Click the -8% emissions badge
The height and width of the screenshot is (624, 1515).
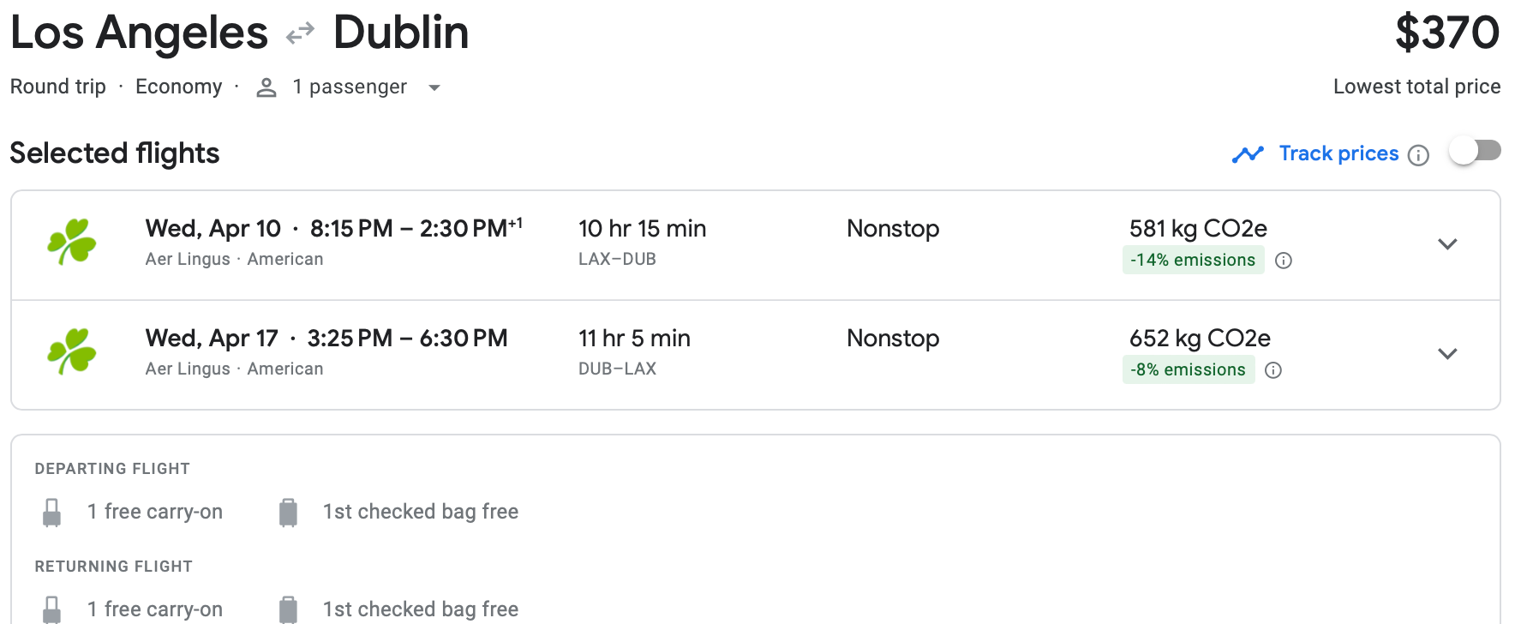point(1188,369)
